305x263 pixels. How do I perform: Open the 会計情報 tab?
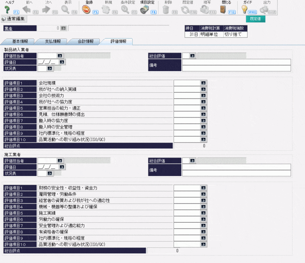83,41
